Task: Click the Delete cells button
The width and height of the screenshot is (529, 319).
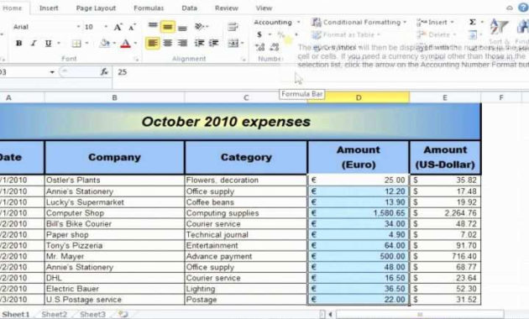Action: (x=437, y=34)
